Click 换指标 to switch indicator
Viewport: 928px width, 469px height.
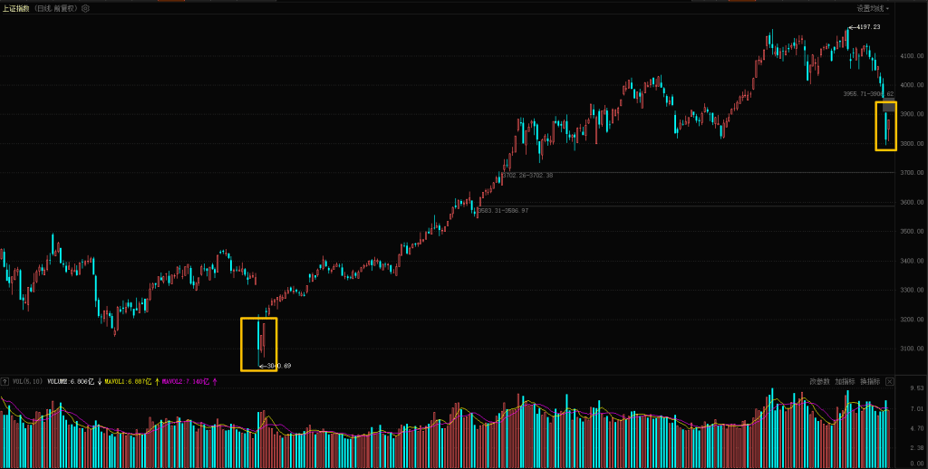tap(869, 382)
